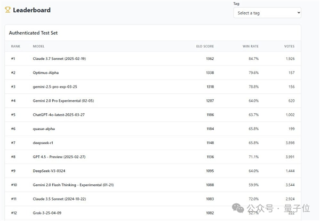This screenshot has width=320, height=221.
Task: Click the quasar-alpha model name
Action: tap(44, 129)
